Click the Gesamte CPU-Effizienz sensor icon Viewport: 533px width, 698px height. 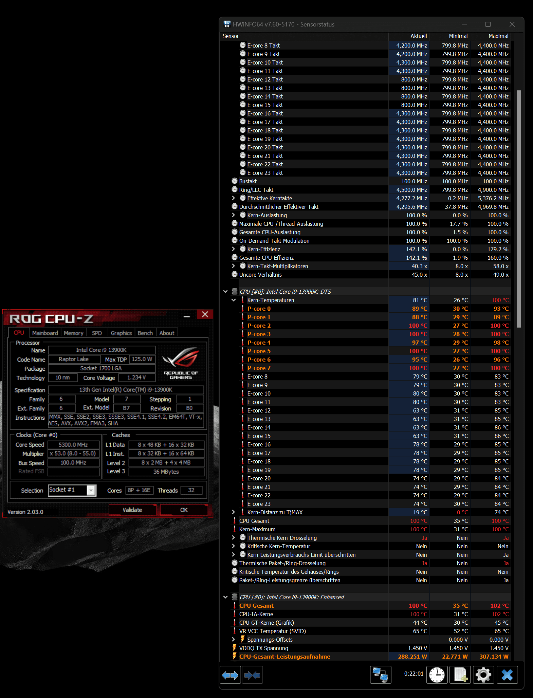pos(235,257)
